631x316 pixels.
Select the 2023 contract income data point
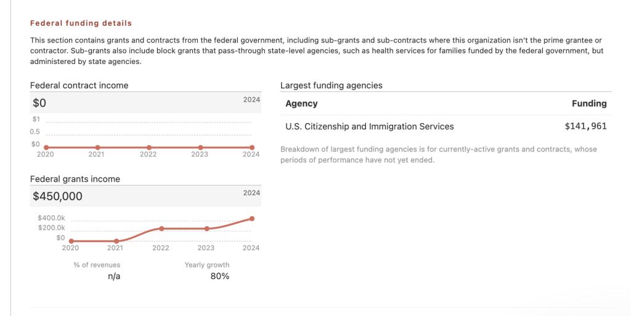pyautogui.click(x=200, y=148)
